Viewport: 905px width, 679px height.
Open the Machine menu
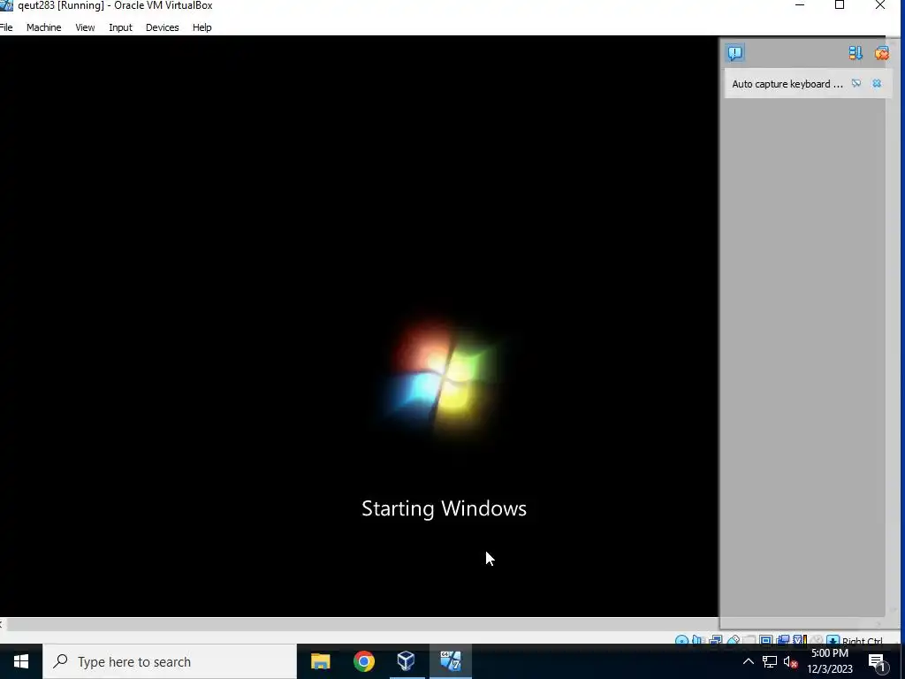click(44, 27)
